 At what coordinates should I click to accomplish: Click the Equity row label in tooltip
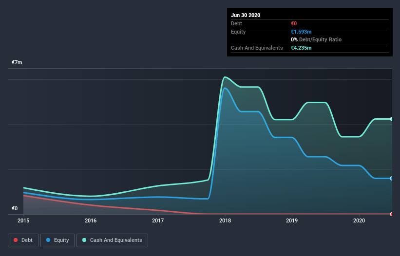pyautogui.click(x=238, y=32)
